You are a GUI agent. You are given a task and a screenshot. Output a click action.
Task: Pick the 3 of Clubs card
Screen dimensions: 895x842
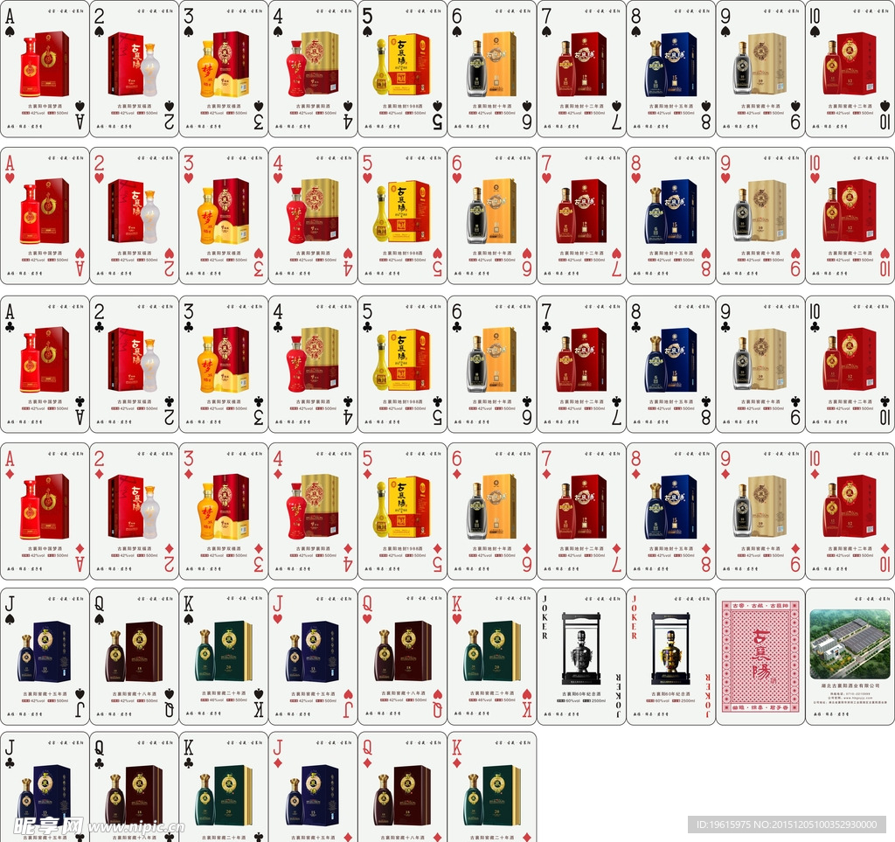[224, 365]
